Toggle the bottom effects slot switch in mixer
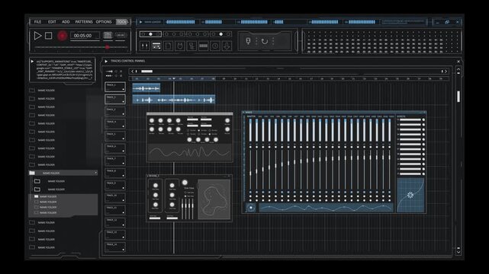489x274 pixels. [x=423, y=174]
